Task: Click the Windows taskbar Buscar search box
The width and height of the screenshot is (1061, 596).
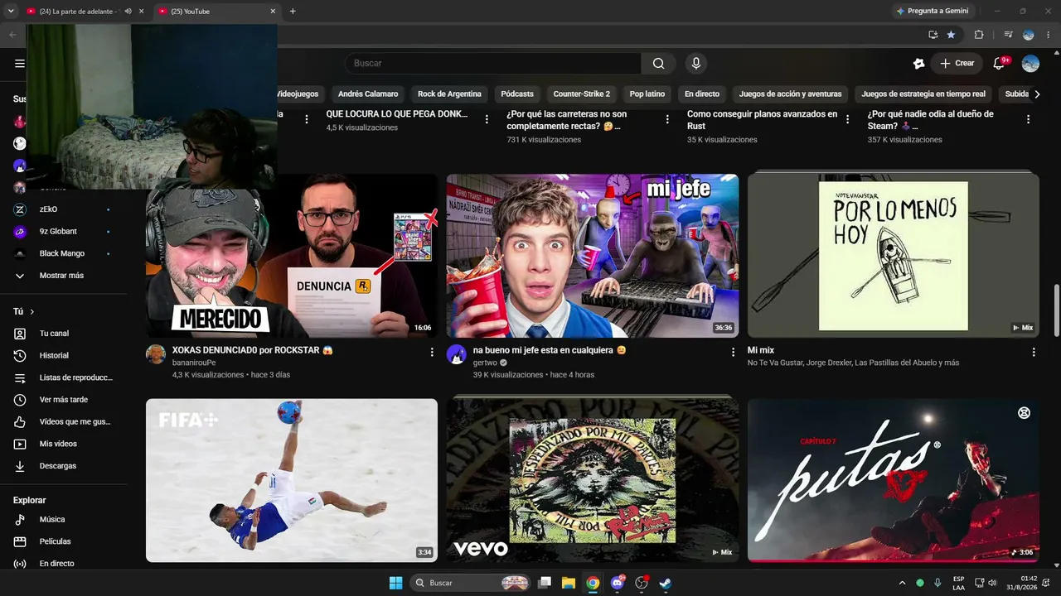Action: 471,583
